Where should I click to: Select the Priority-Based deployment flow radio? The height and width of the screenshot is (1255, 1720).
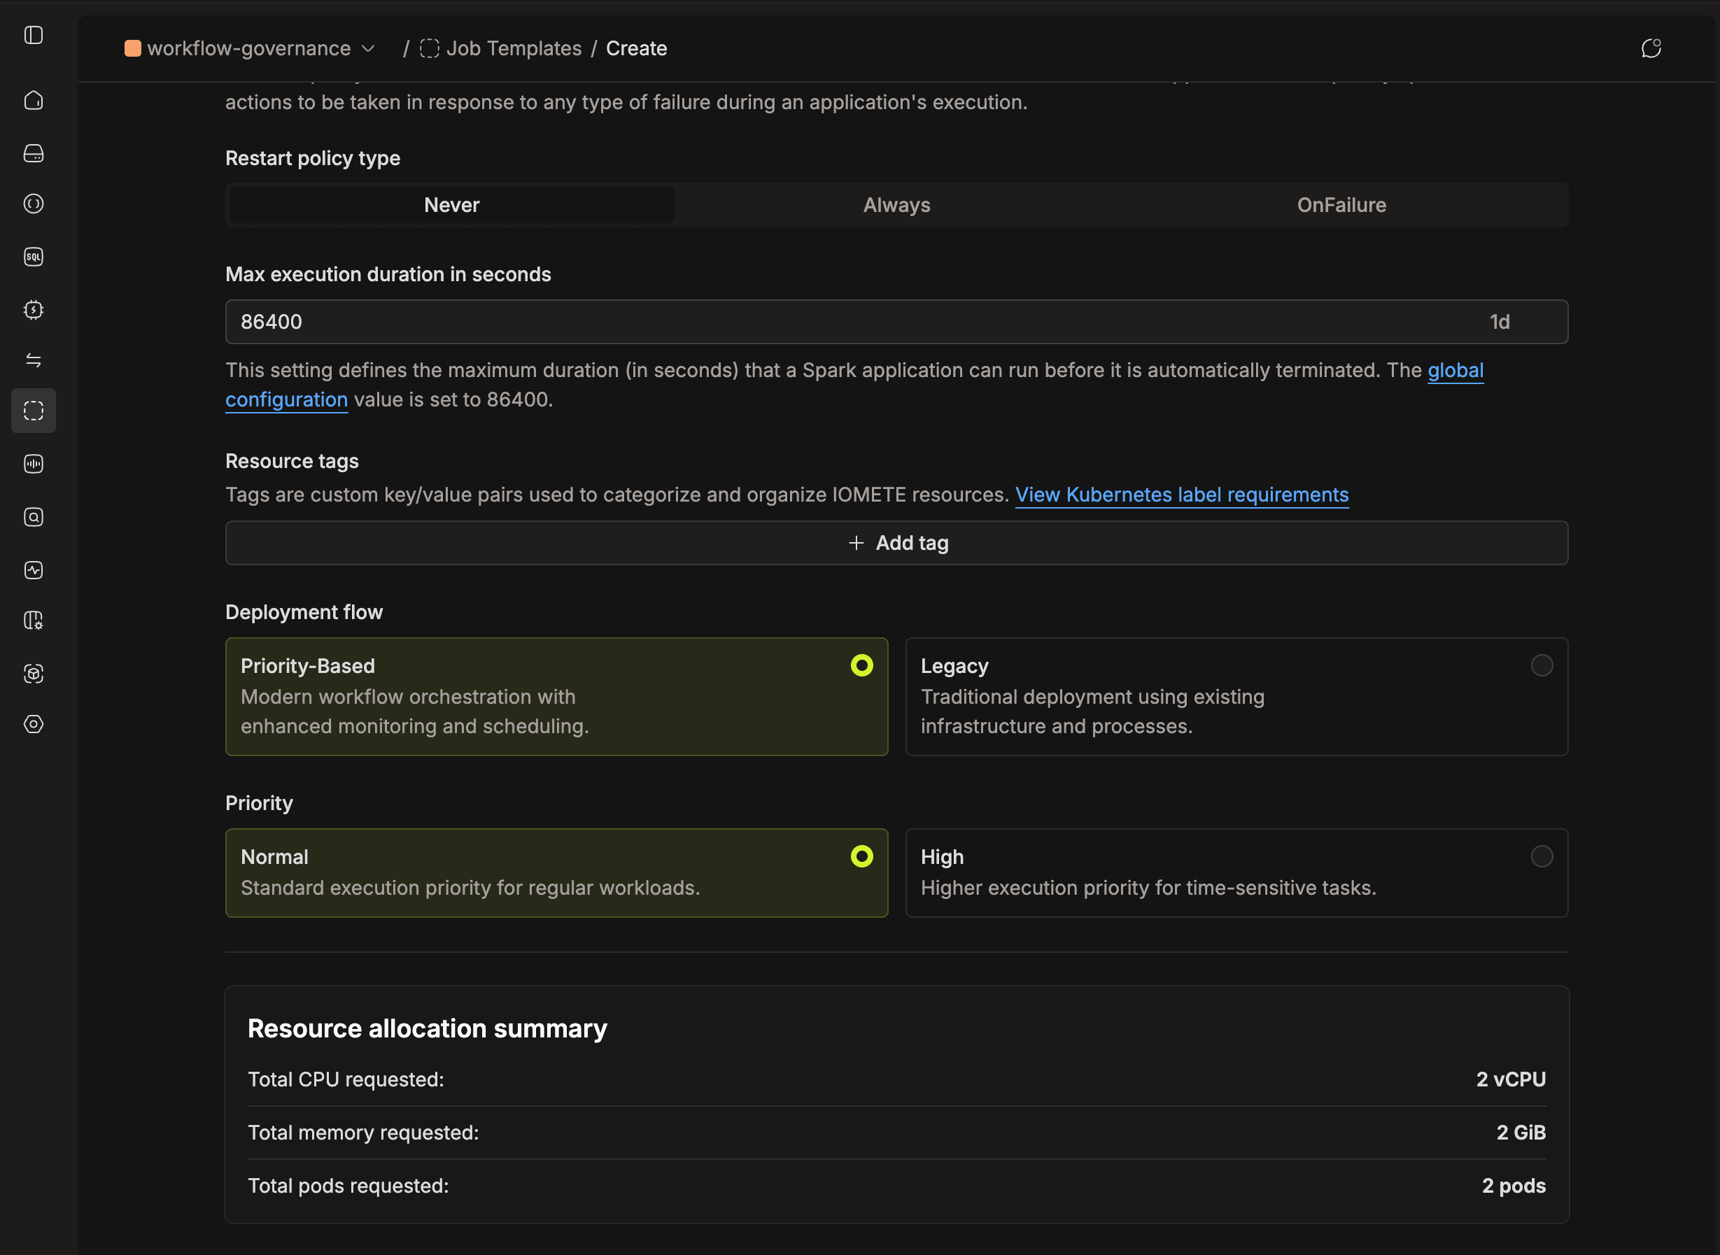pos(861,665)
